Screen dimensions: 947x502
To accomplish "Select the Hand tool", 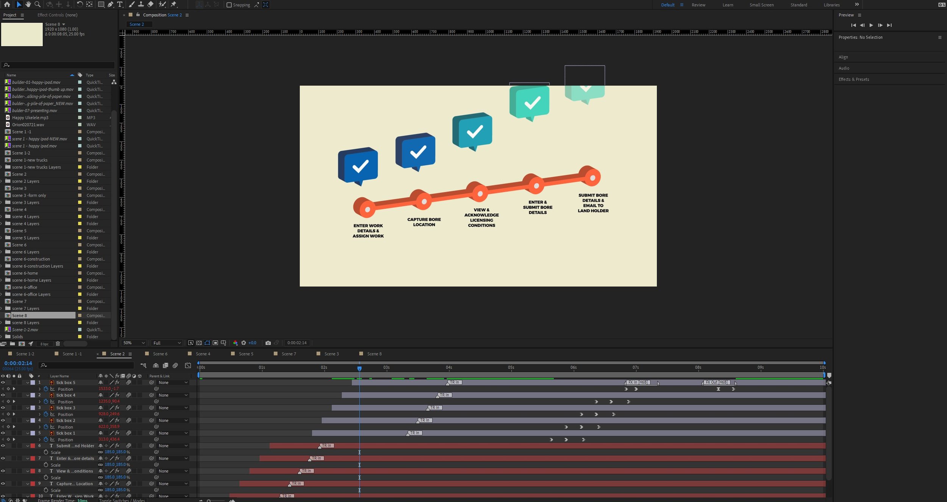I will pyautogui.click(x=28, y=5).
